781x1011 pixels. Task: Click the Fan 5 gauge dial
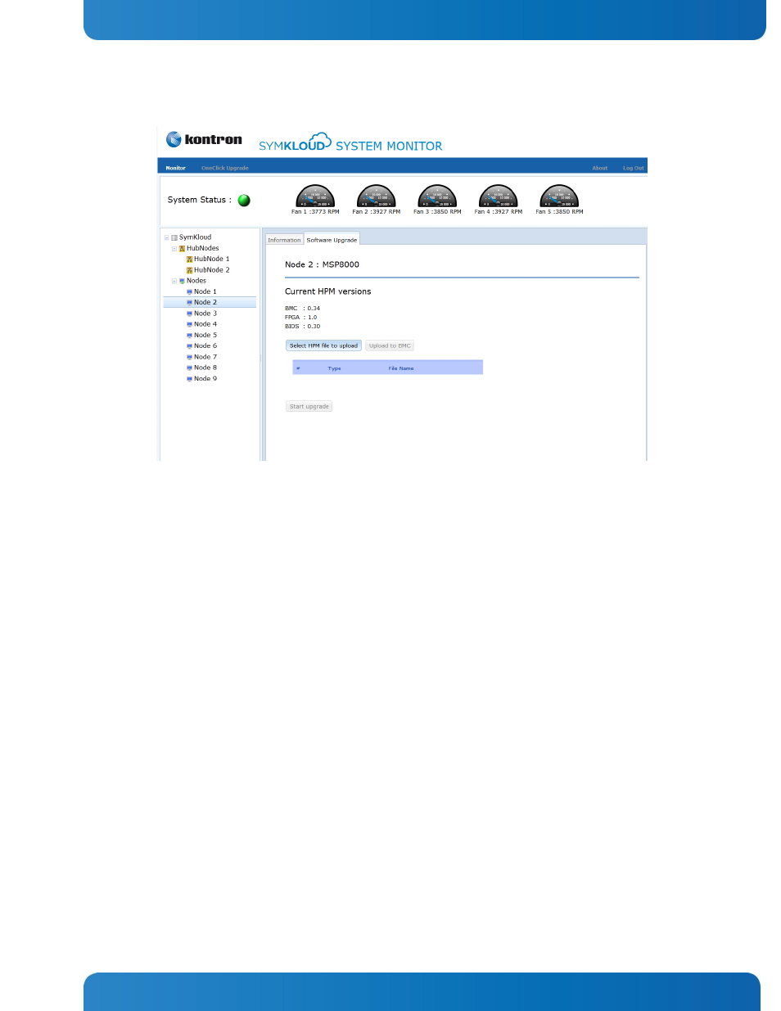pyautogui.click(x=559, y=196)
